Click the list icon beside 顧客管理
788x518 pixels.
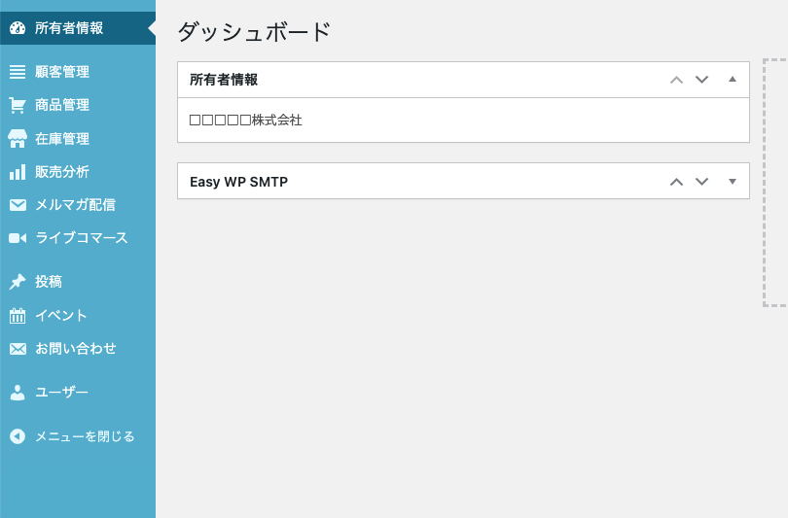18,72
